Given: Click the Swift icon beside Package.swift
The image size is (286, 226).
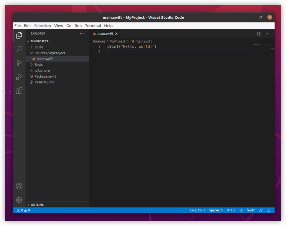Looking at the screenshot, I should (32, 76).
